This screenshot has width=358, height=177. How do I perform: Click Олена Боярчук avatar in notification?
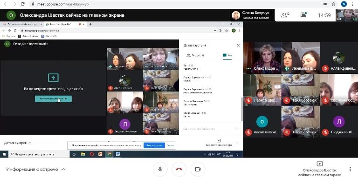pos(236,15)
